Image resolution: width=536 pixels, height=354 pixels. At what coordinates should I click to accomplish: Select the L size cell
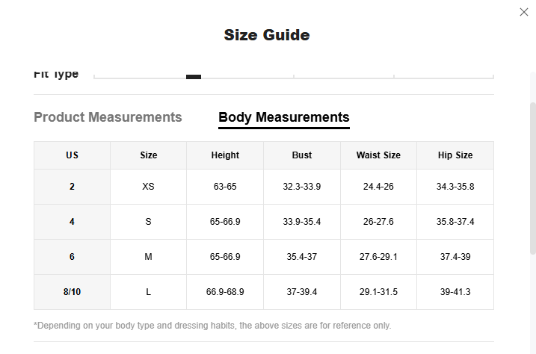(149, 292)
